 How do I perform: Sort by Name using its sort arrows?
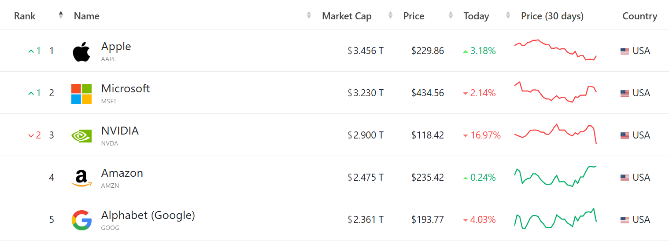click(x=309, y=15)
